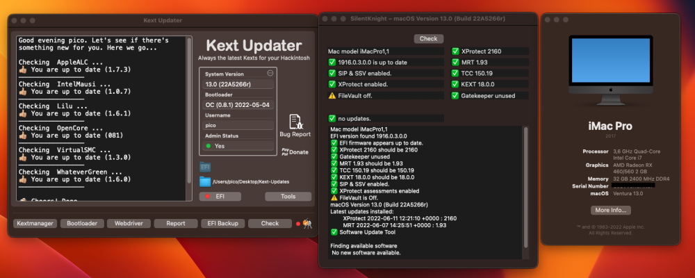Click the 'AMD Radeon RX' graphics value
Viewport: 695px width, 278px height.
[635, 165]
